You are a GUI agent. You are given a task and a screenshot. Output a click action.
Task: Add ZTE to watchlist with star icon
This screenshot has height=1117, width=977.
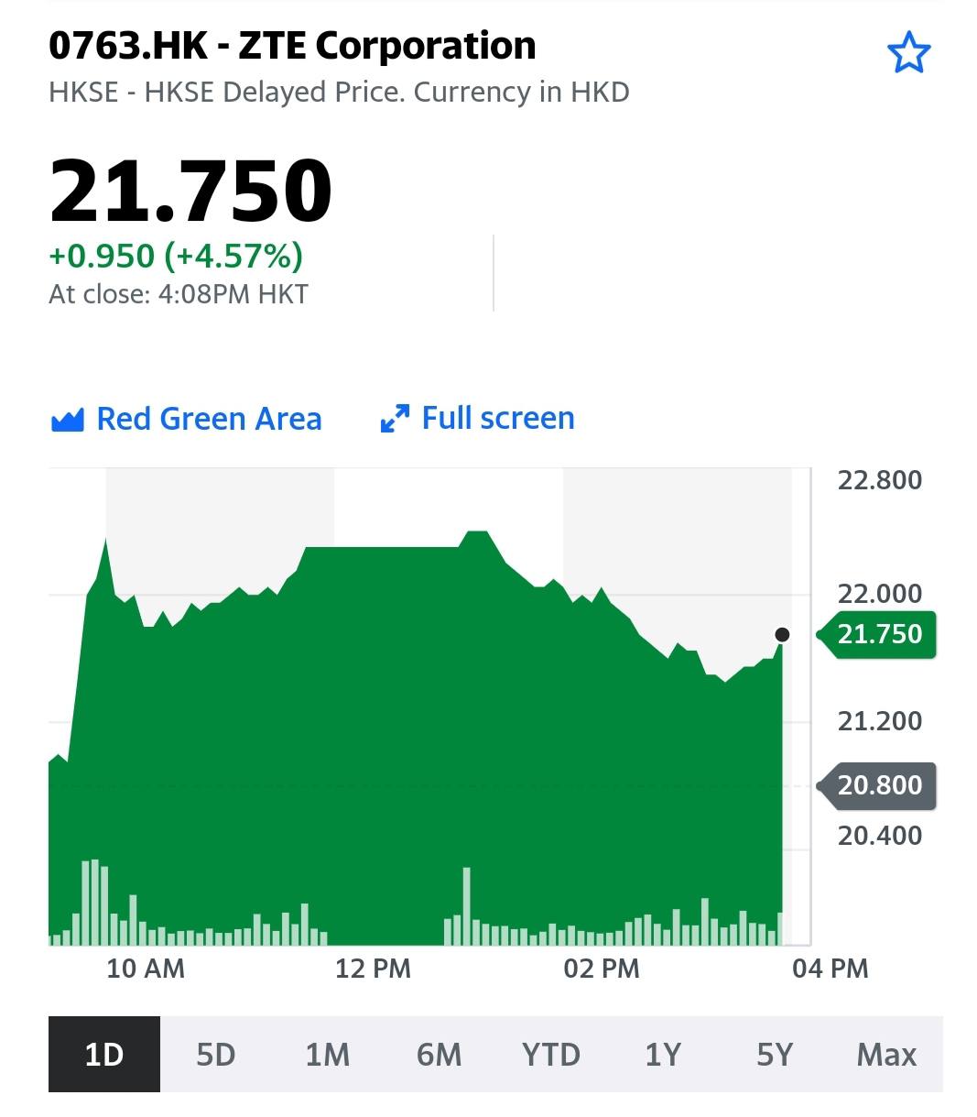[x=908, y=52]
